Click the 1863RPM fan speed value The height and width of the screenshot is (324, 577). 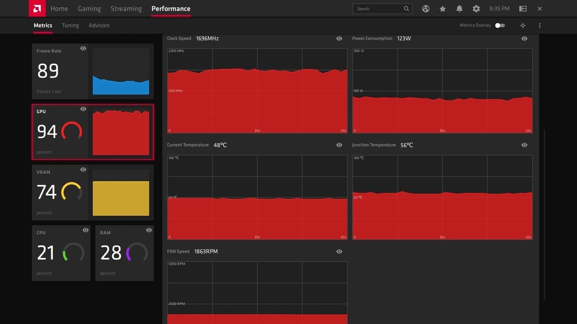pos(206,252)
